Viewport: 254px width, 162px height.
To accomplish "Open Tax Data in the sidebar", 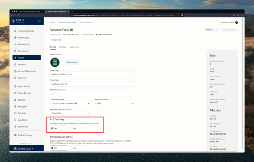I will [22, 113].
